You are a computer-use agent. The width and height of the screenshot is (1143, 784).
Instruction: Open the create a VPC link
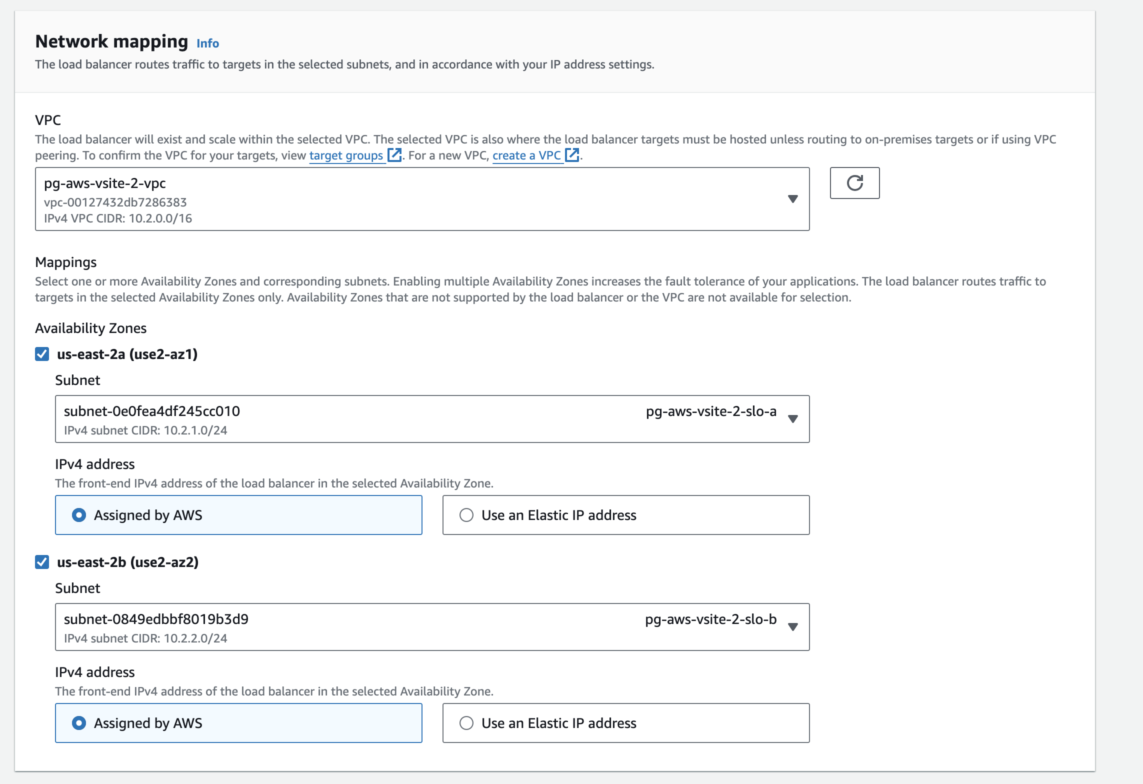pyautogui.click(x=527, y=155)
